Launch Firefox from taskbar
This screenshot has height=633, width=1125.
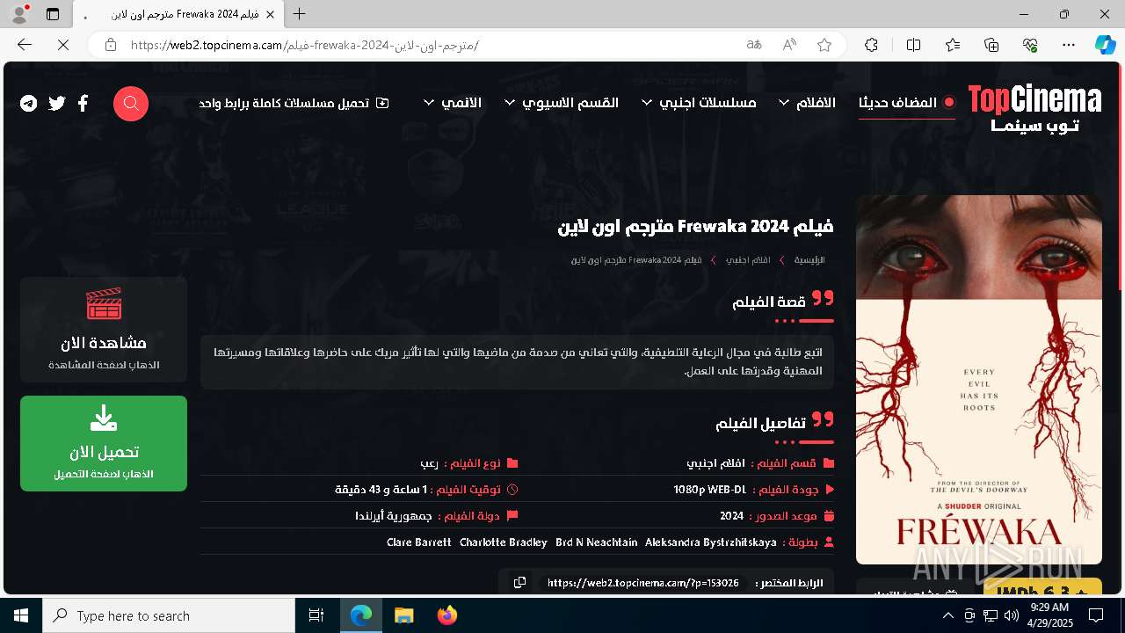[446, 615]
